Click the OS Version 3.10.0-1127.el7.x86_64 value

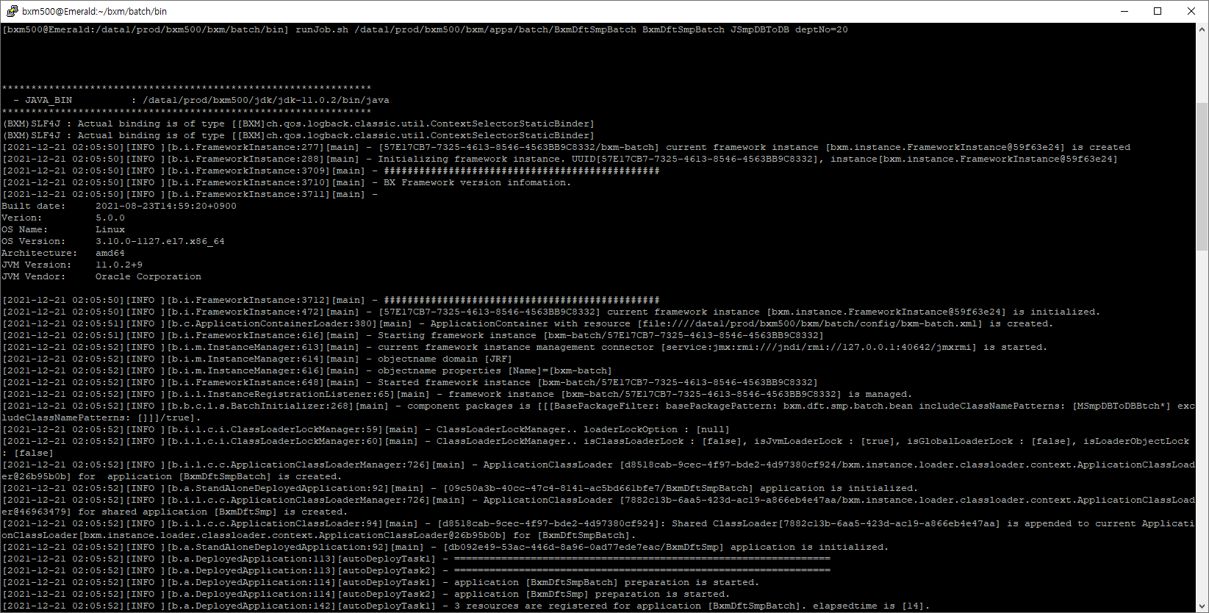coord(159,242)
